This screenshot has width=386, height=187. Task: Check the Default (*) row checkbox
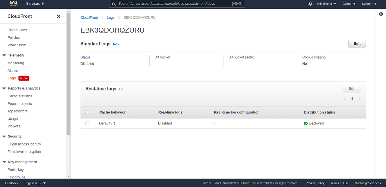87,123
